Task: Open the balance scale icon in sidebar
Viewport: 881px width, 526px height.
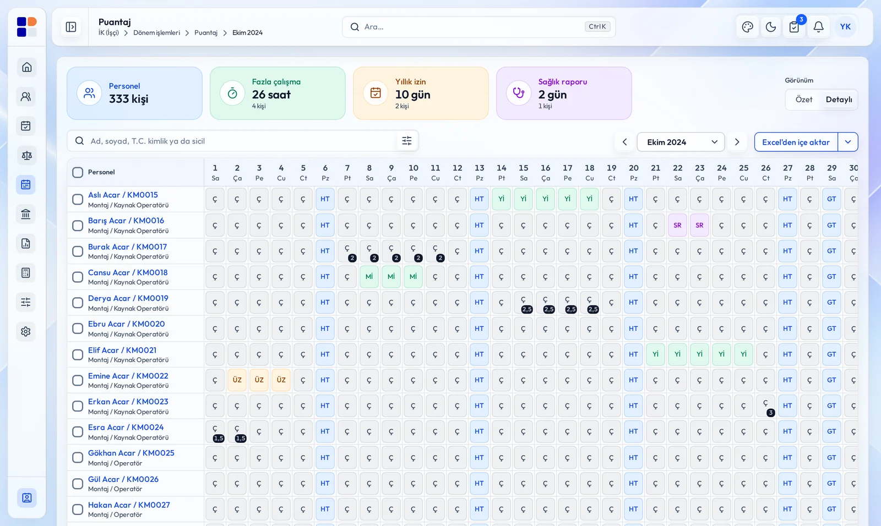Action: pos(26,156)
